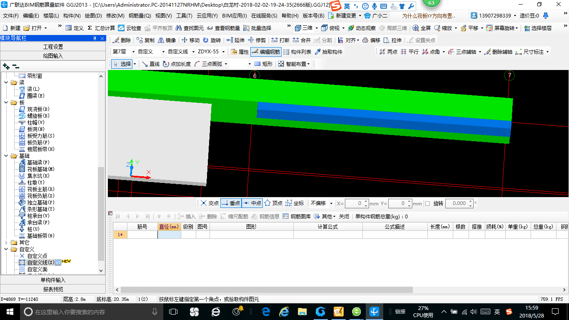The width and height of the screenshot is (569, 320).
Task: Click the 新建变更 button
Action: [x=344, y=16]
